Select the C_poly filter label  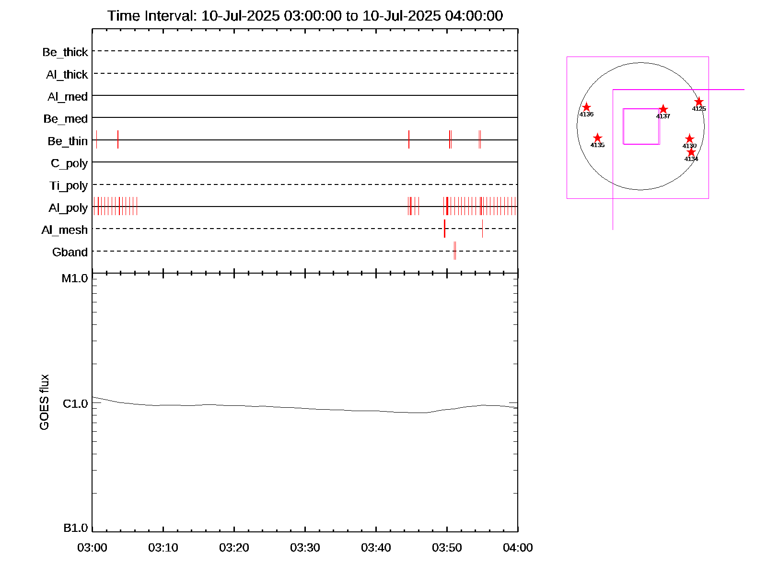coord(69,163)
